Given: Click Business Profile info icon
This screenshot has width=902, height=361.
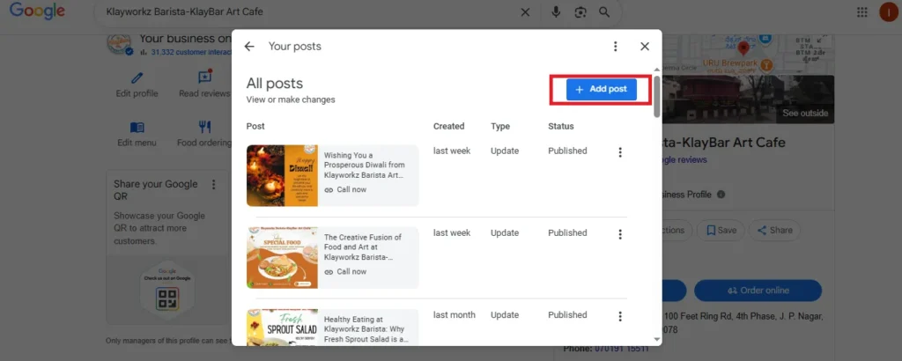Looking at the screenshot, I should [721, 195].
